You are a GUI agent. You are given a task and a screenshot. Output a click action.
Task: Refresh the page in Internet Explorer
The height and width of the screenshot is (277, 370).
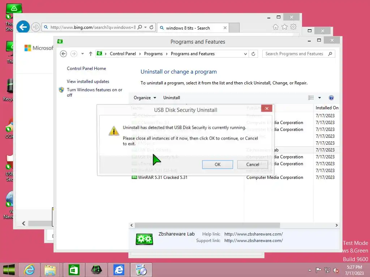pyautogui.click(x=151, y=27)
